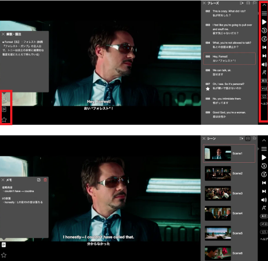
Task: Open favorites list icon in フレーズ panel header
Action: (x=242, y=3)
